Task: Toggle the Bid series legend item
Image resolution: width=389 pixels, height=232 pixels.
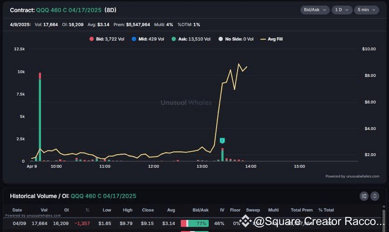Action: point(107,39)
